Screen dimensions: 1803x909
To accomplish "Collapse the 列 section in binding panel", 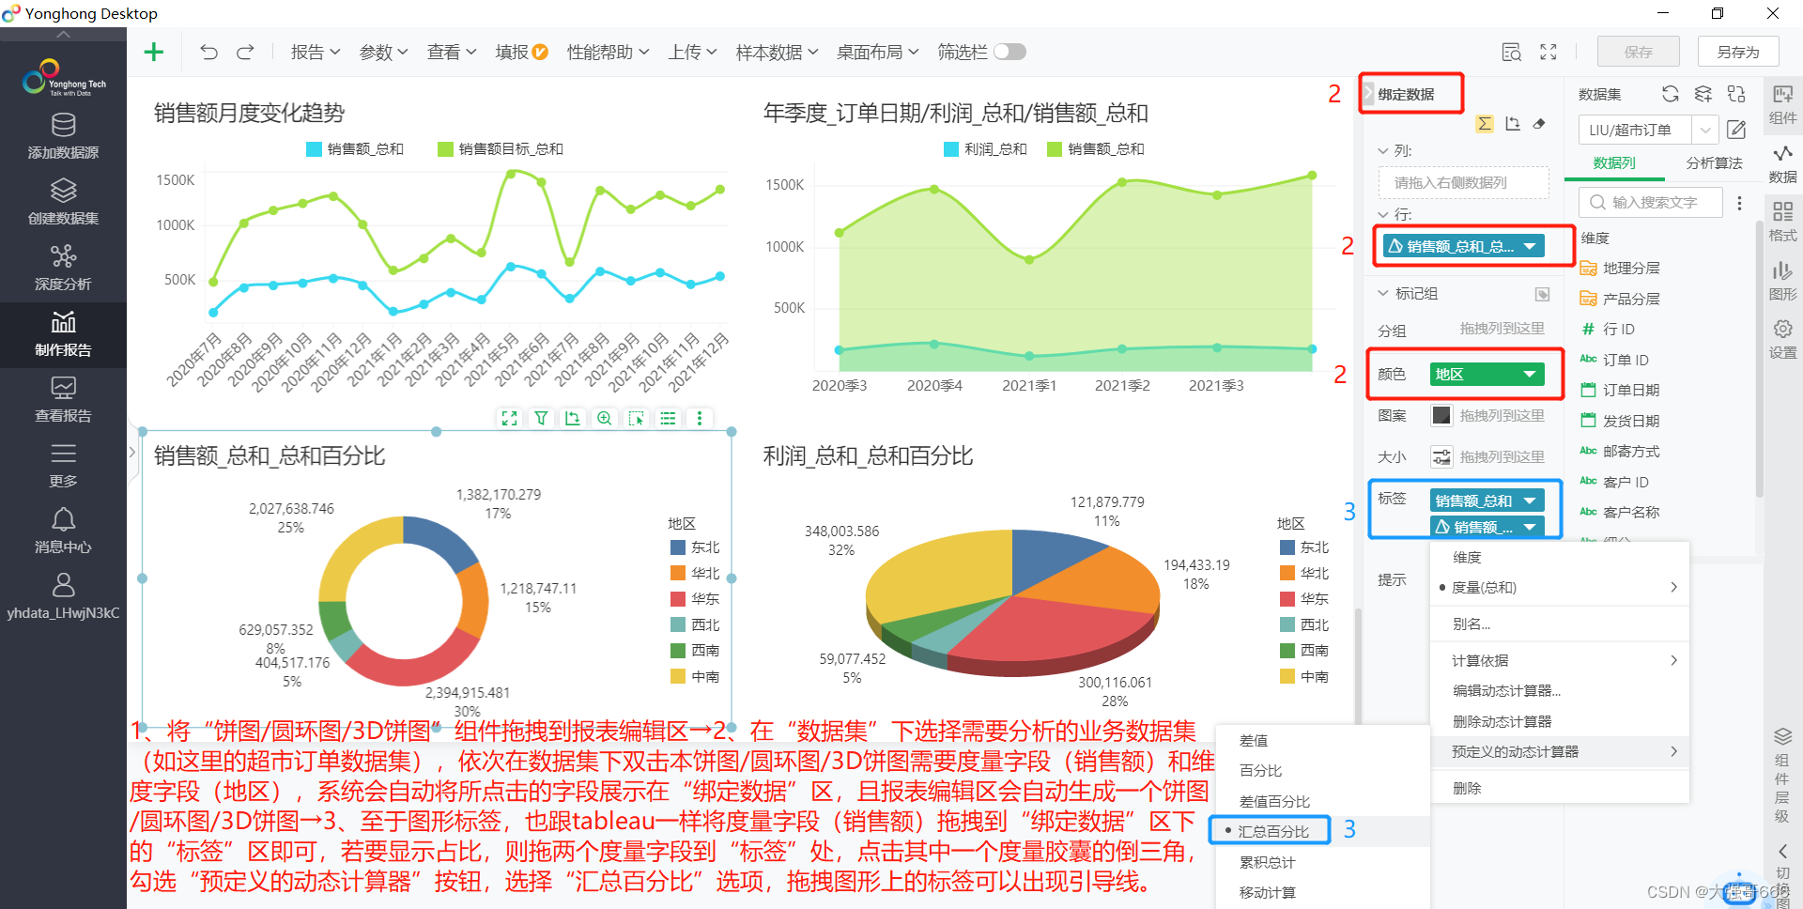I will click(x=1382, y=150).
